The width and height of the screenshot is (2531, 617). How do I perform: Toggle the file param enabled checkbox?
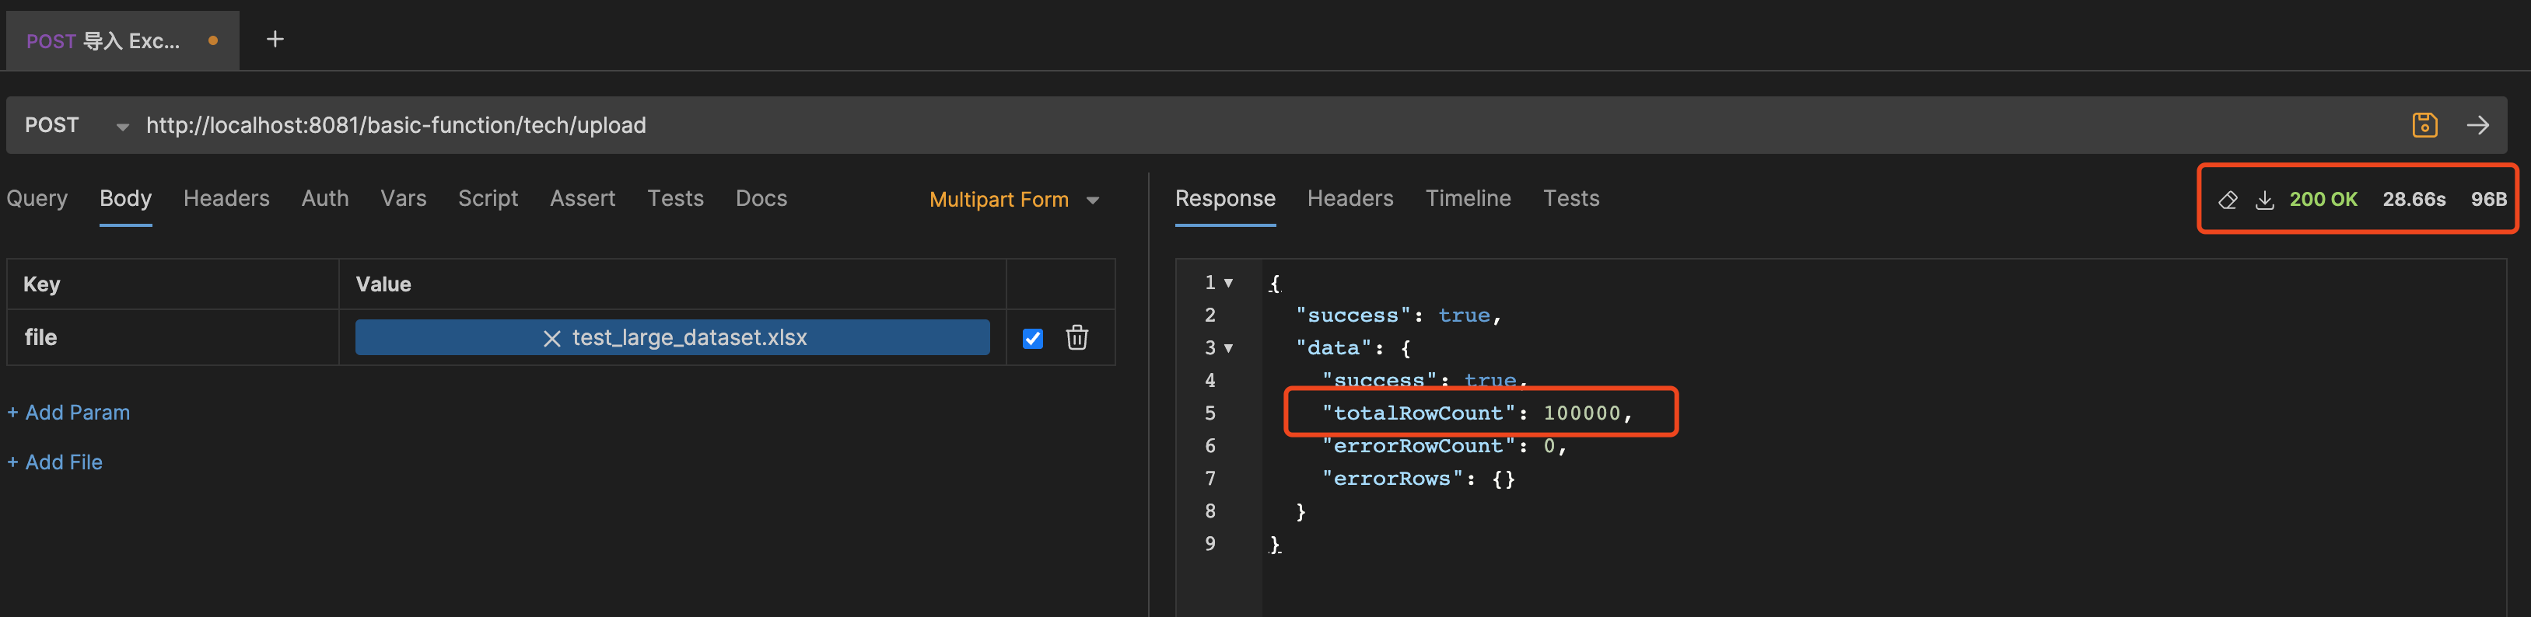pos(1031,339)
